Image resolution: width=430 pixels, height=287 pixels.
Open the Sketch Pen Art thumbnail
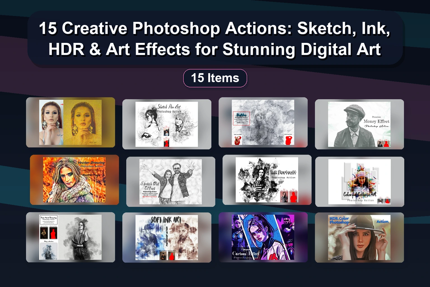pyautogui.click(x=167, y=124)
